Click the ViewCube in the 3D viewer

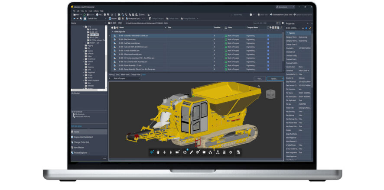(x=270, y=94)
